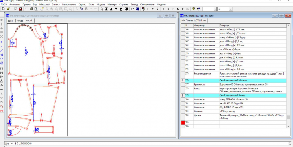Click the Paste clipboard icon
Screen dimensions: 293x147
(x=86, y=9)
